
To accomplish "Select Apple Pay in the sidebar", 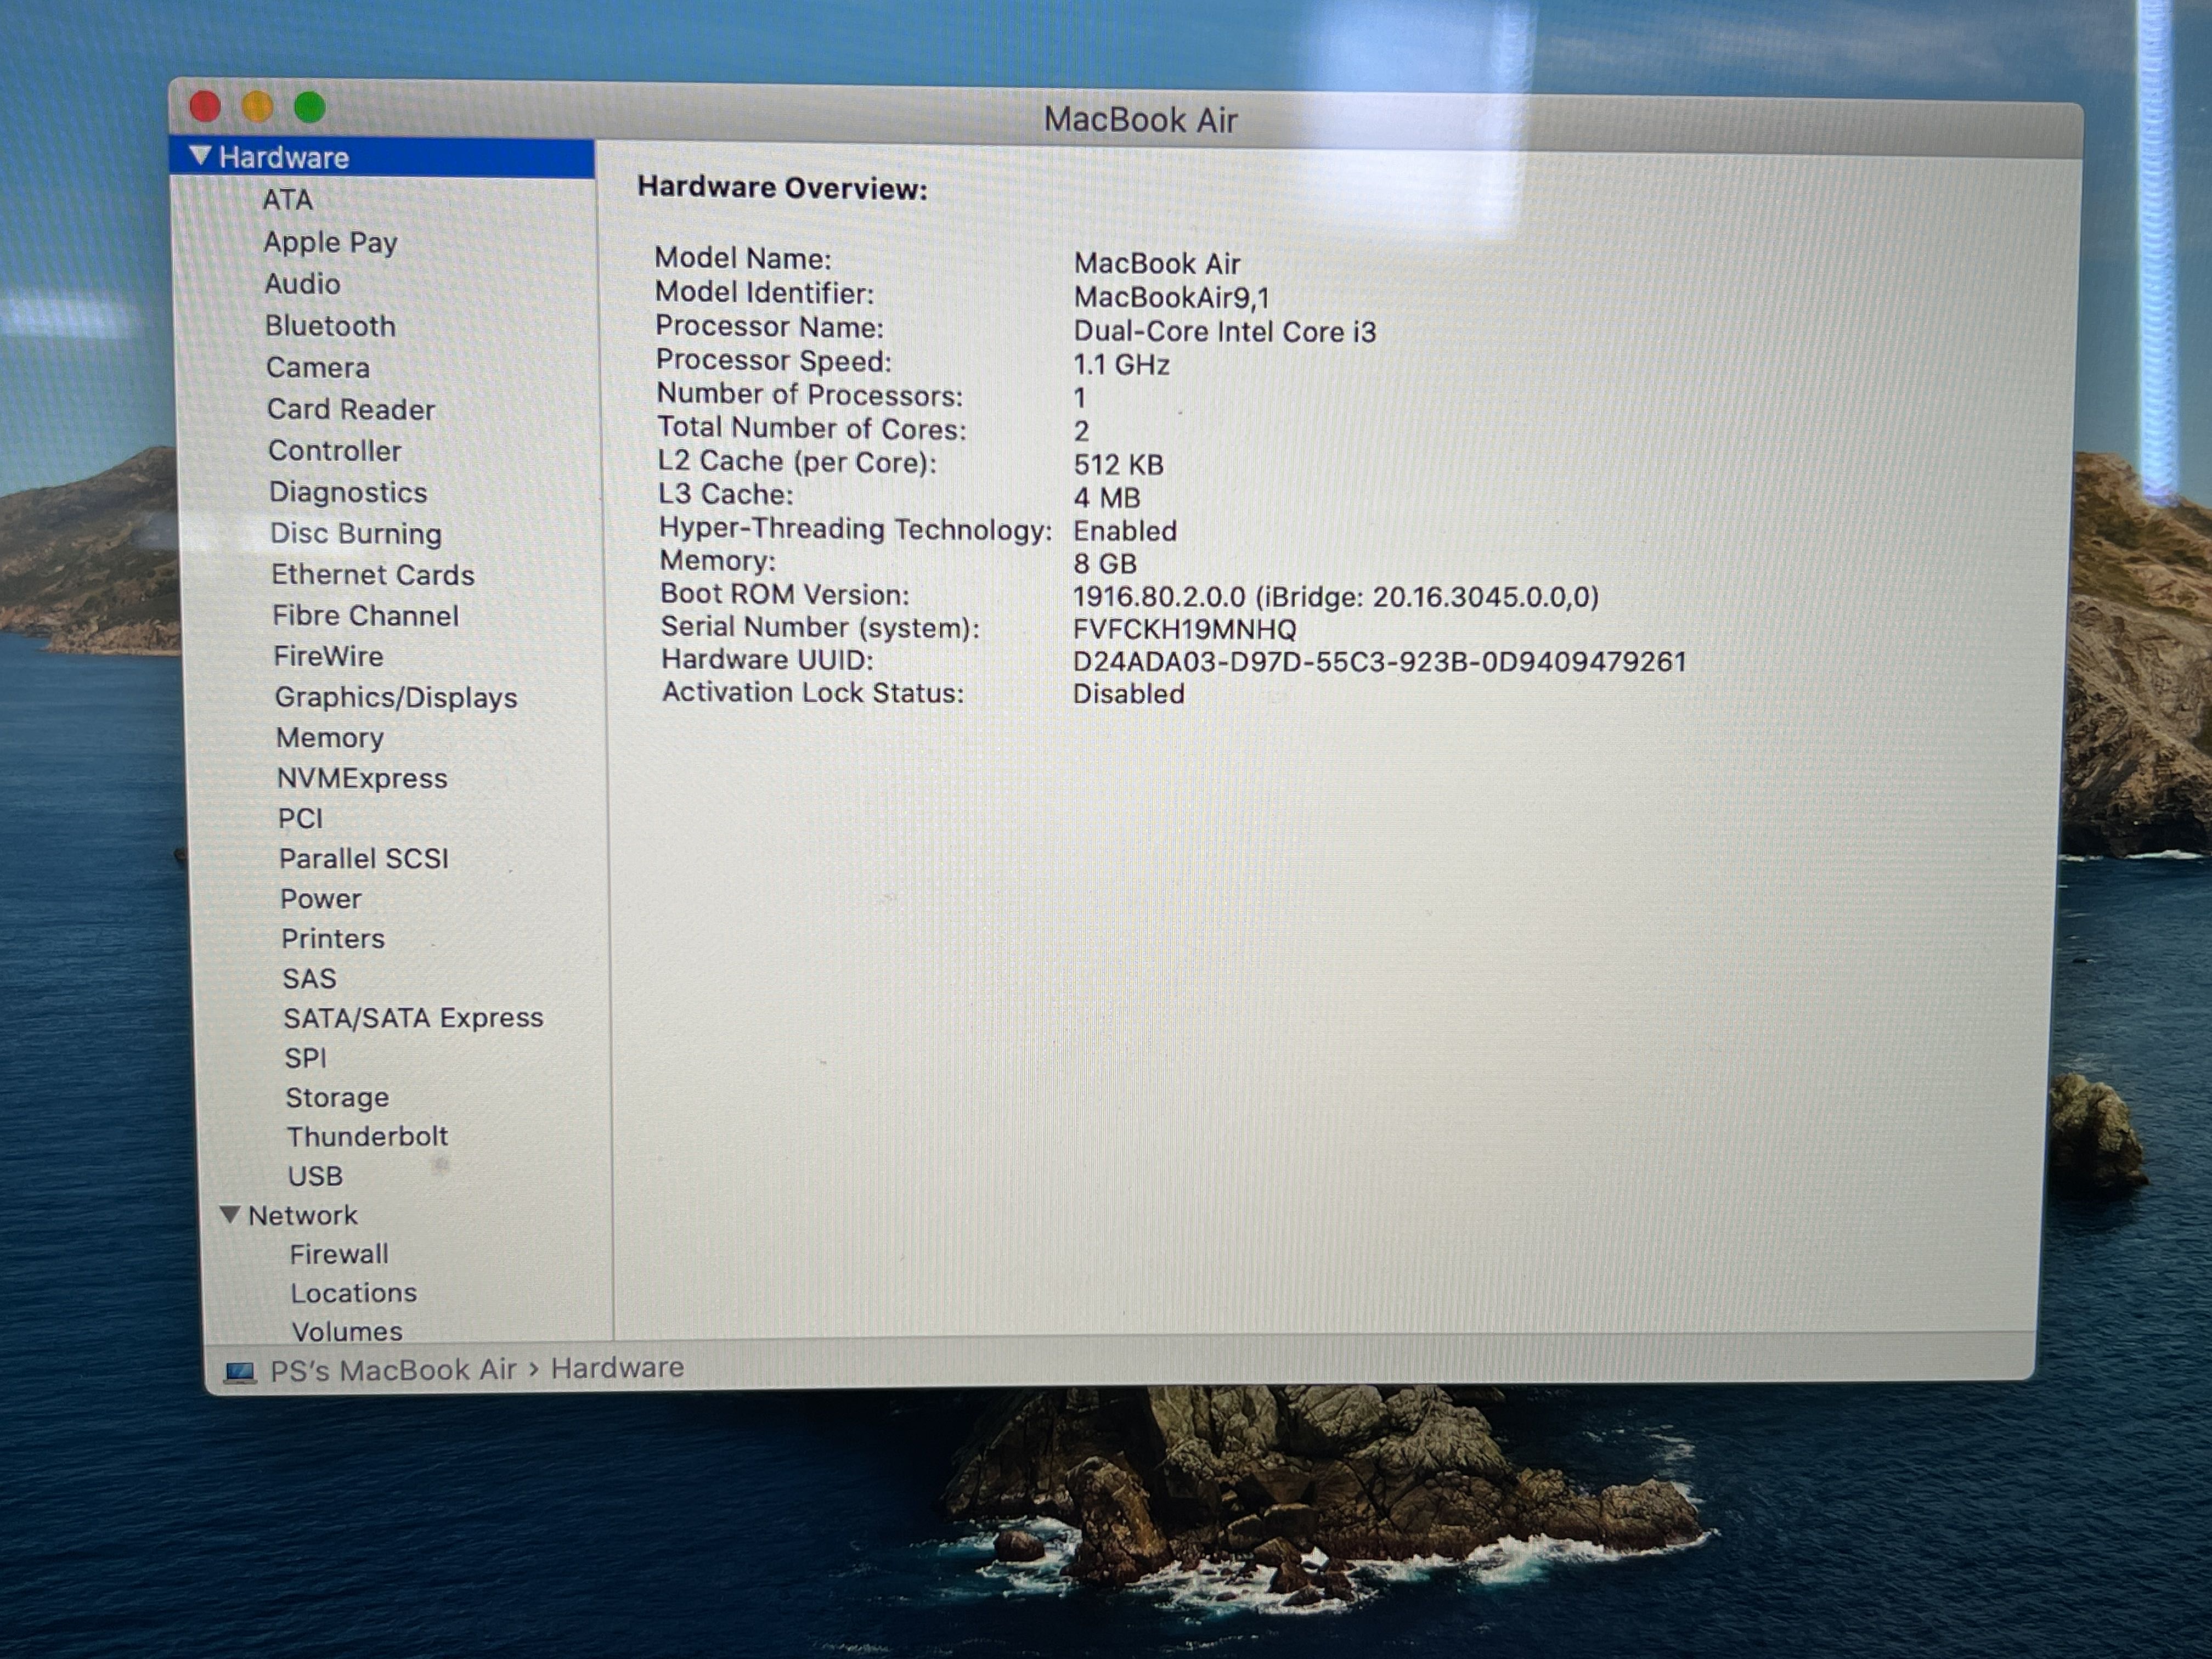I will point(330,242).
